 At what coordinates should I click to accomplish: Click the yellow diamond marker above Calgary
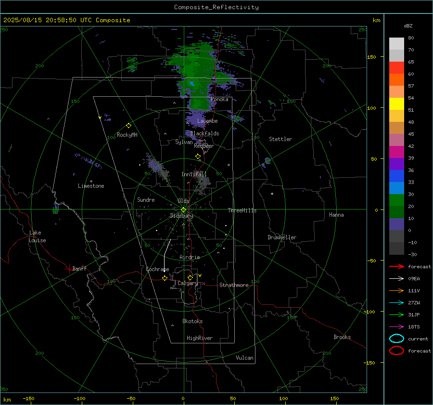pos(190,277)
